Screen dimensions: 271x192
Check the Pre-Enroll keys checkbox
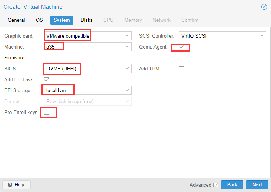46,113
